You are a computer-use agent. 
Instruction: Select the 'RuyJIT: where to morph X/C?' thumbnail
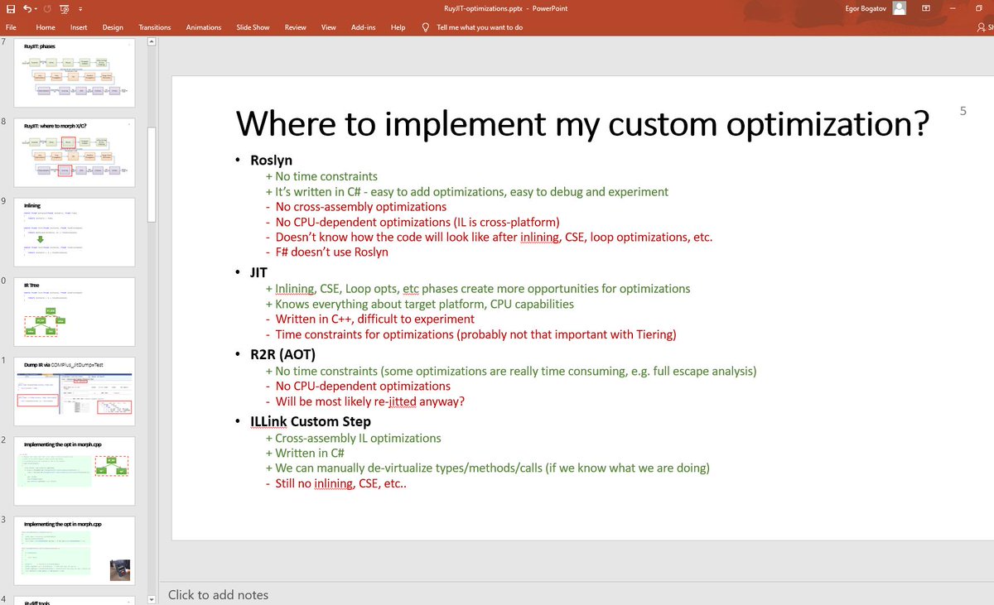tap(75, 152)
